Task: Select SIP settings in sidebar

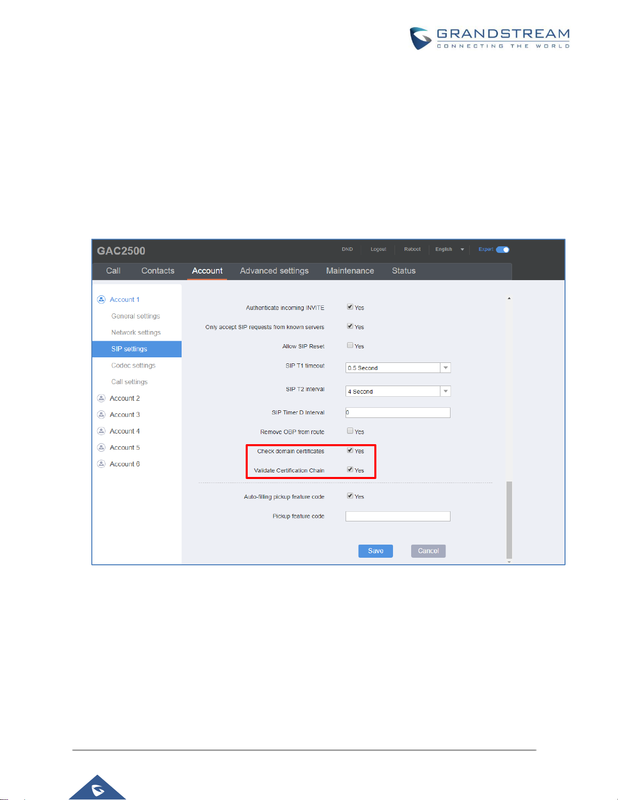Action: point(137,349)
